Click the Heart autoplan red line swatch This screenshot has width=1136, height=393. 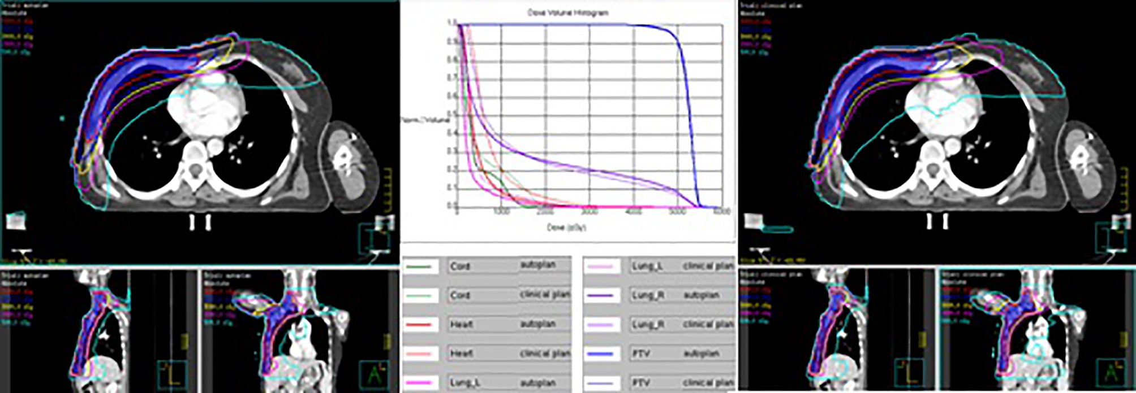(419, 325)
